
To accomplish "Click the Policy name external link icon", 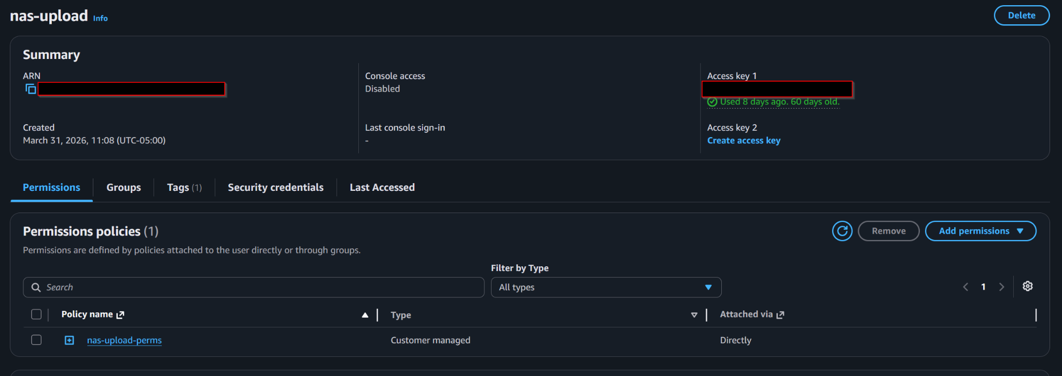I will (x=120, y=315).
